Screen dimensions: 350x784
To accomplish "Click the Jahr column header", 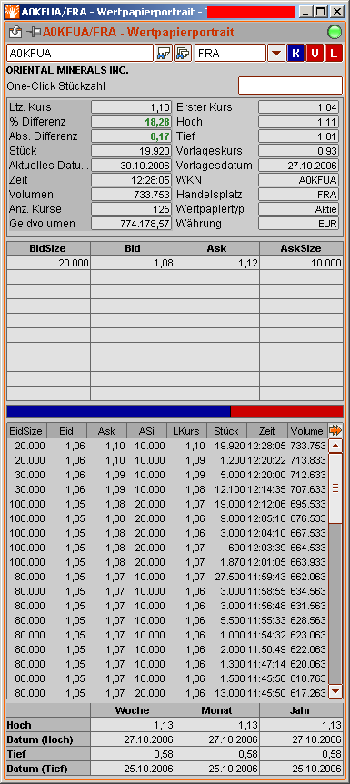I will 302,710.
